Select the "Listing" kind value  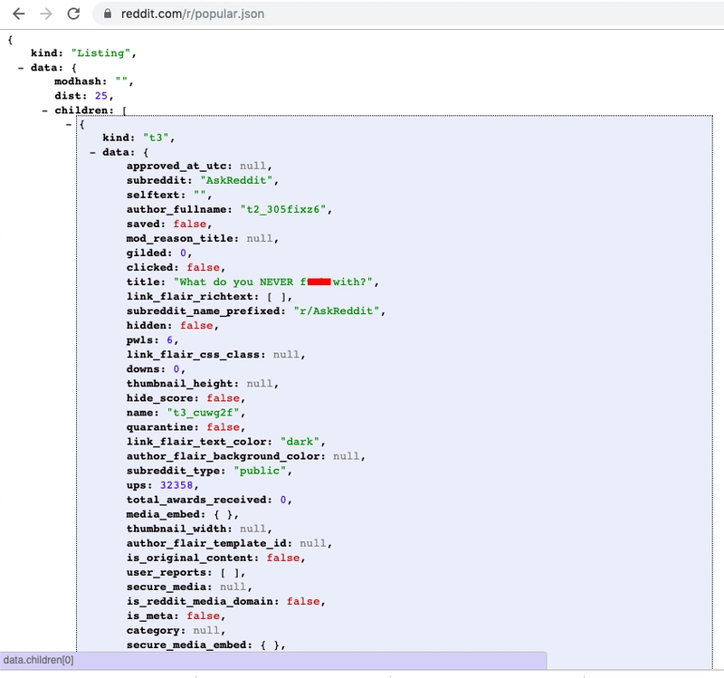click(x=102, y=51)
